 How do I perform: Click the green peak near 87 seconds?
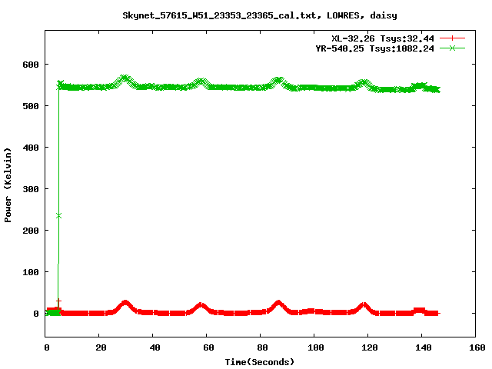[278, 80]
